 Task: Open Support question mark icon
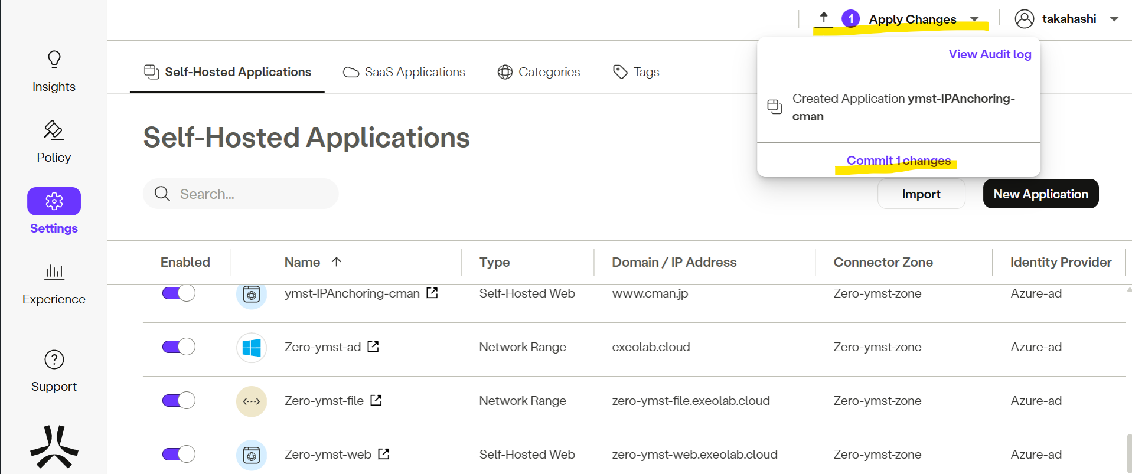click(x=54, y=359)
